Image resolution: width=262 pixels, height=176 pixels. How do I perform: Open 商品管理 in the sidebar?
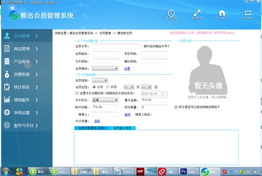point(22,49)
